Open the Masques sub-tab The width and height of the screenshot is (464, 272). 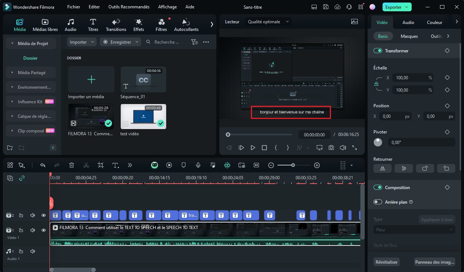coord(409,36)
